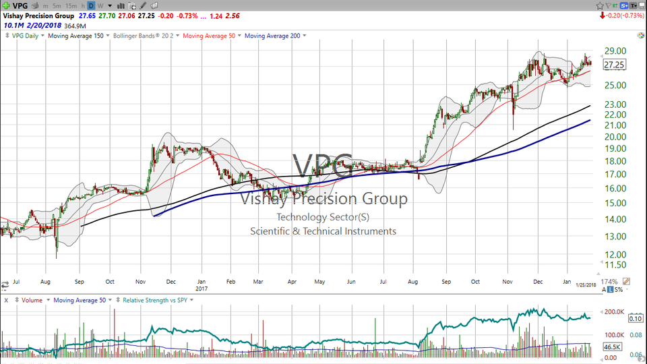Screen dimensions: 647x364
Task: Click the green plus add-symbol icon
Action: 6,5
